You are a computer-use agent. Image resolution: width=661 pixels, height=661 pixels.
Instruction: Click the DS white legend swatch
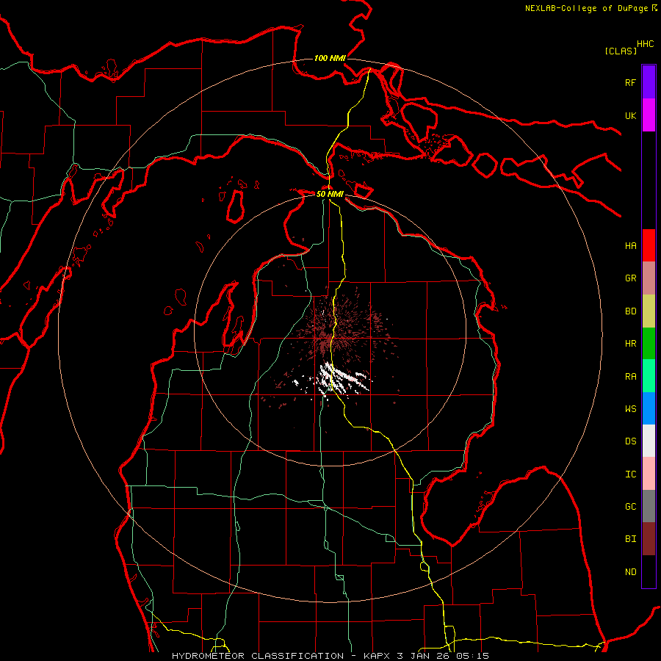(x=649, y=441)
